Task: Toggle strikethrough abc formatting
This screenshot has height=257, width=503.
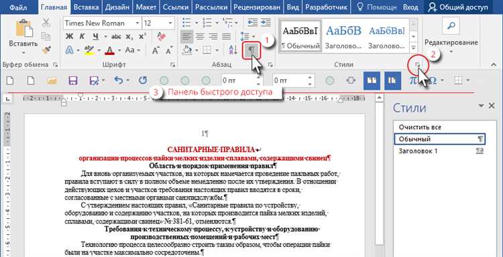Action: (116, 37)
